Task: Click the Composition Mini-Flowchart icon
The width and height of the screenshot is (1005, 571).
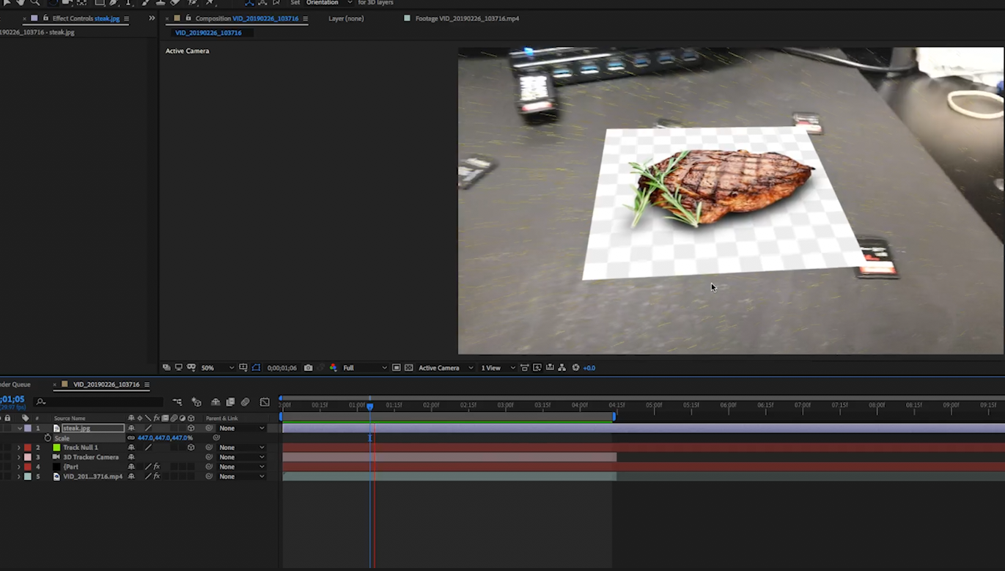Action: coord(177,402)
